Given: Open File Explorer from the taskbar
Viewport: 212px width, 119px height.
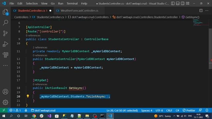Looking at the screenshot, I should tap(87, 116).
